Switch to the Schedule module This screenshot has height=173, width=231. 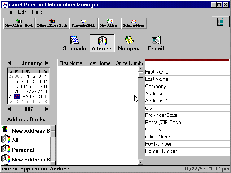74,43
